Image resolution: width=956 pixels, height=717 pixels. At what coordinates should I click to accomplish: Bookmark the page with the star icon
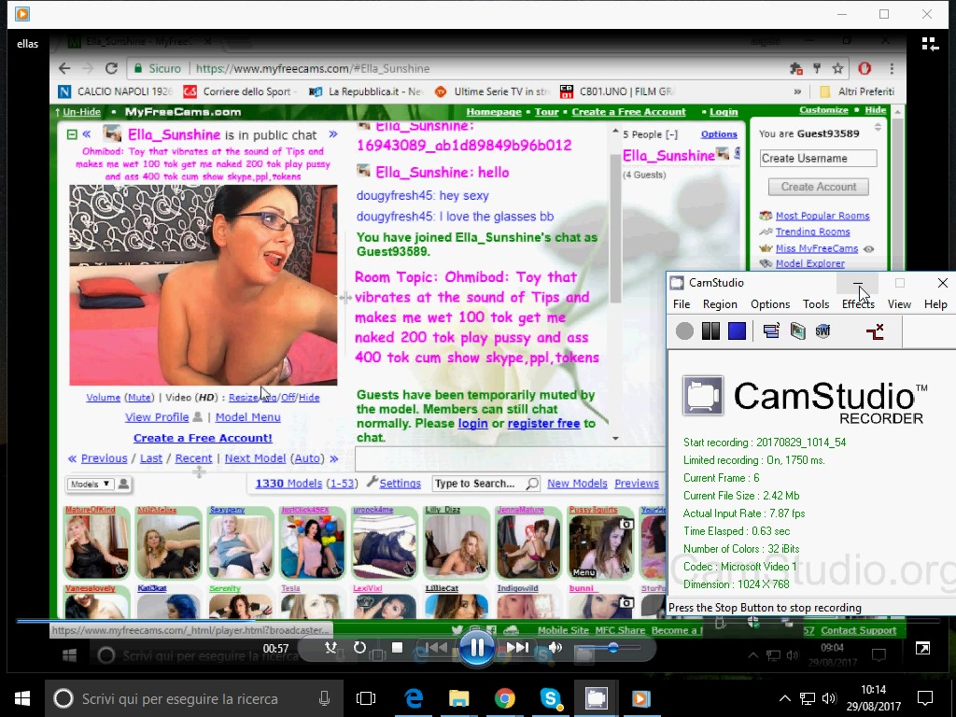pyautogui.click(x=837, y=68)
